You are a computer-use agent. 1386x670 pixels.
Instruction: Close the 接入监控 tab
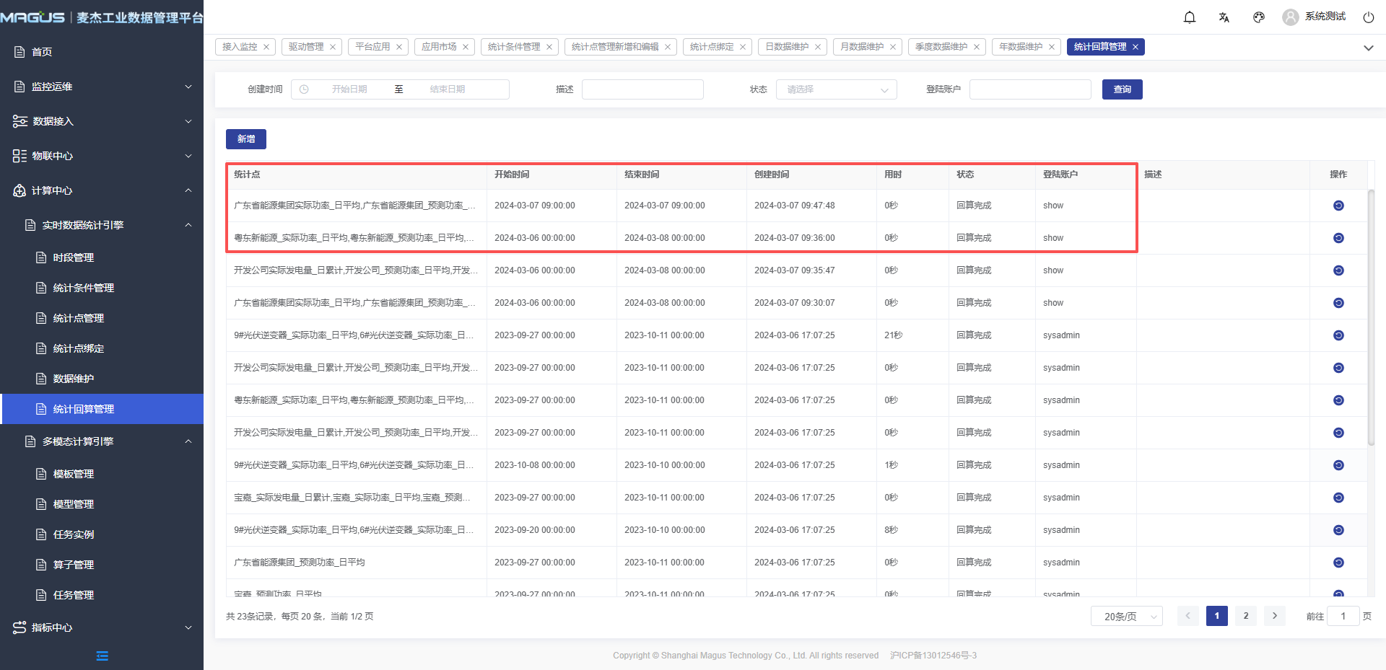(266, 47)
